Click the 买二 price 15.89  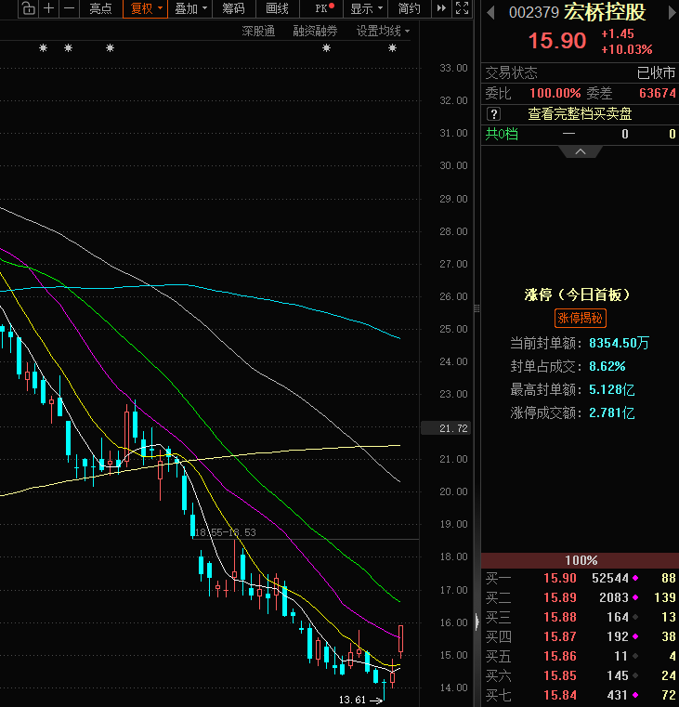point(560,597)
